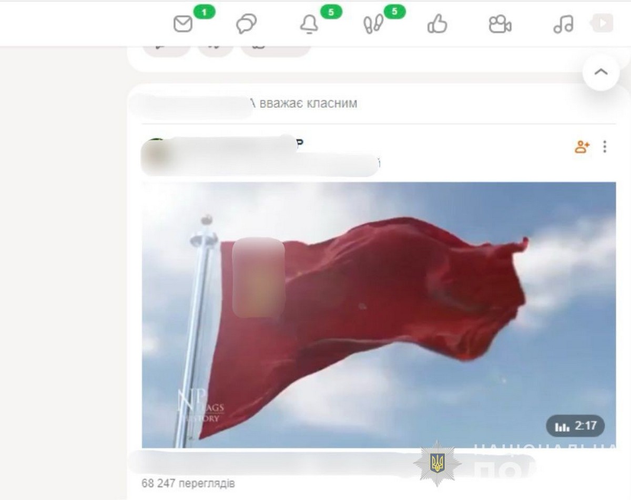The height and width of the screenshot is (500, 631).
Task: Click the green "1" badge on messages
Action: [204, 12]
